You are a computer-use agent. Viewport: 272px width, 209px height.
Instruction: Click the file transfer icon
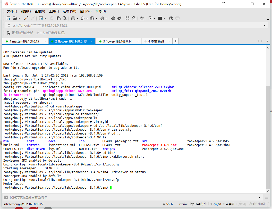pyautogui.click(x=83, y=18)
